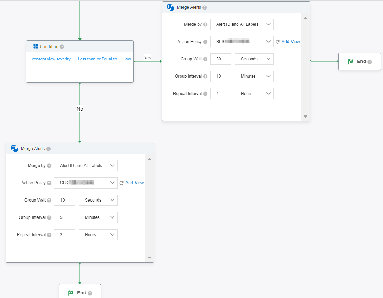Viewport: 383px width, 298px height.
Task: Click content.view.severity condition field
Action: tap(51, 59)
